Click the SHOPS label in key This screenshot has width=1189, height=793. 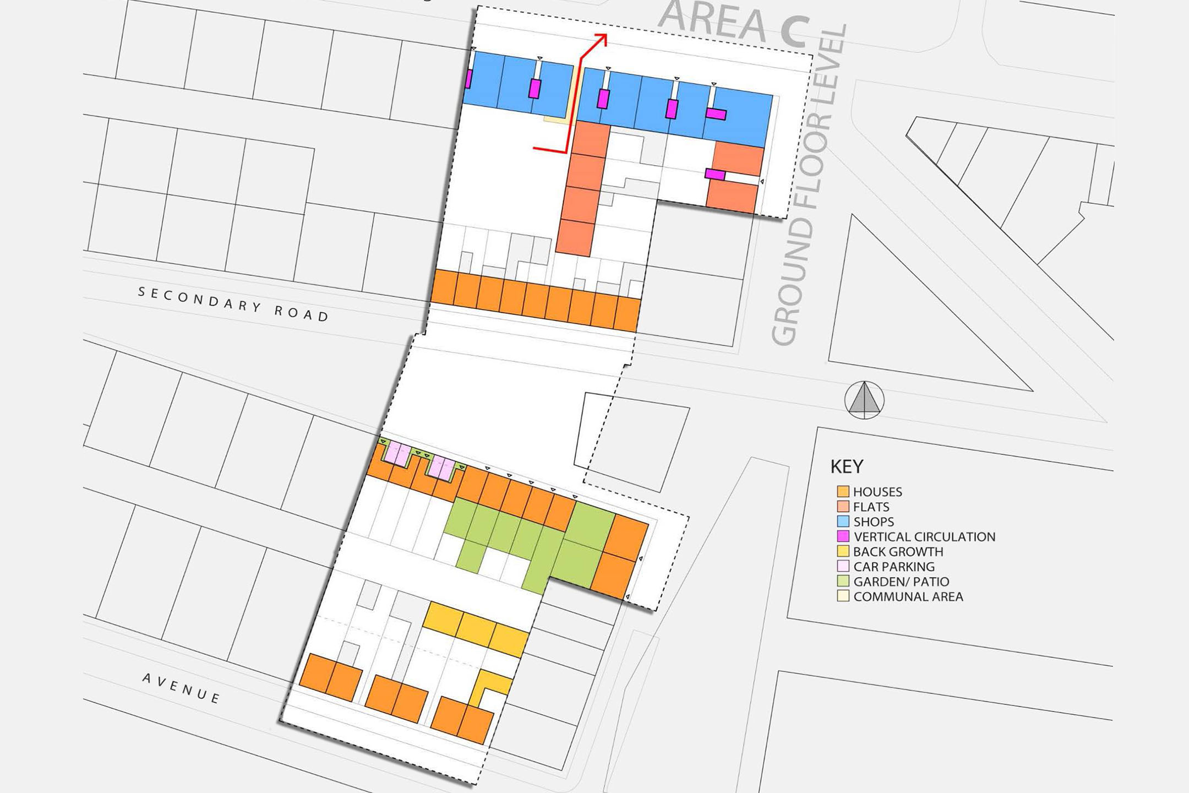(874, 522)
